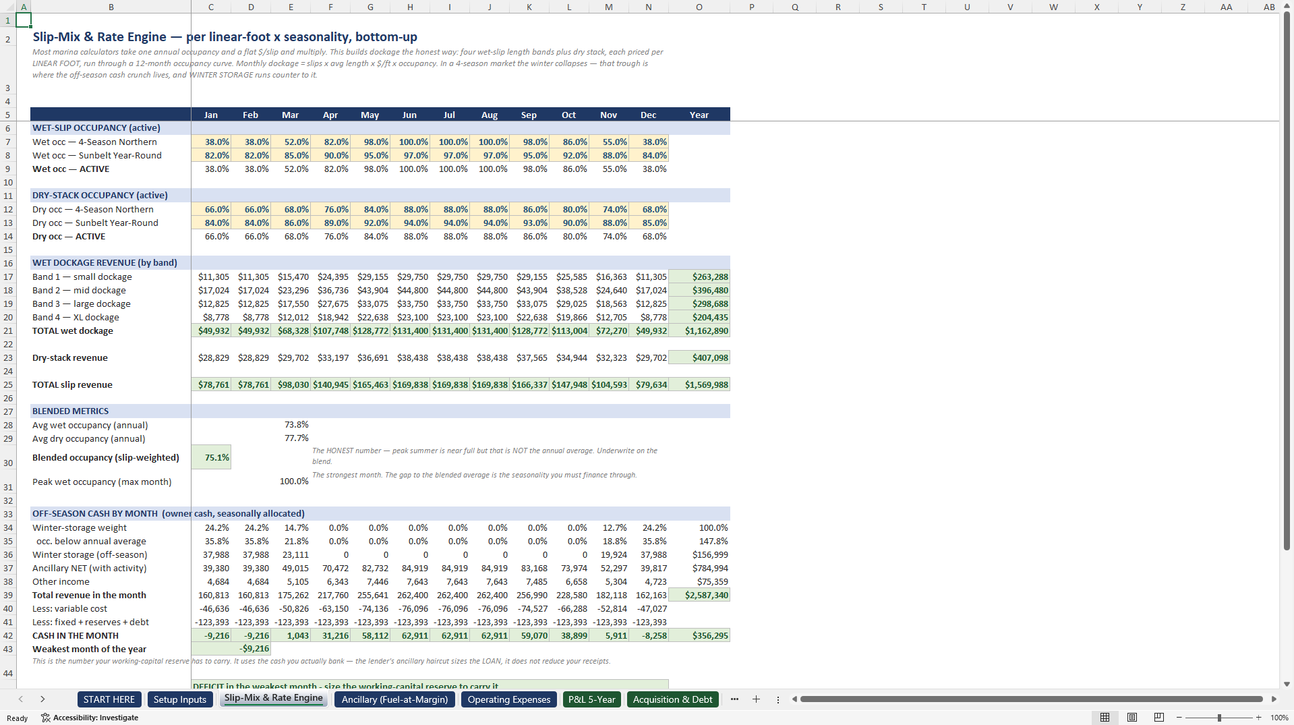This screenshot has width=1294, height=725.
Task: Switch to Normal view icon
Action: [x=1105, y=718]
